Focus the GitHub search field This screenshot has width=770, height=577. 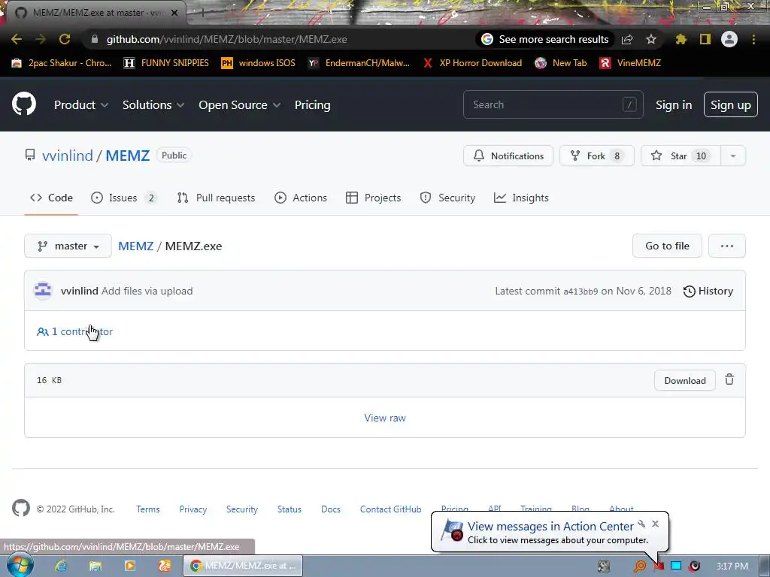click(x=553, y=104)
